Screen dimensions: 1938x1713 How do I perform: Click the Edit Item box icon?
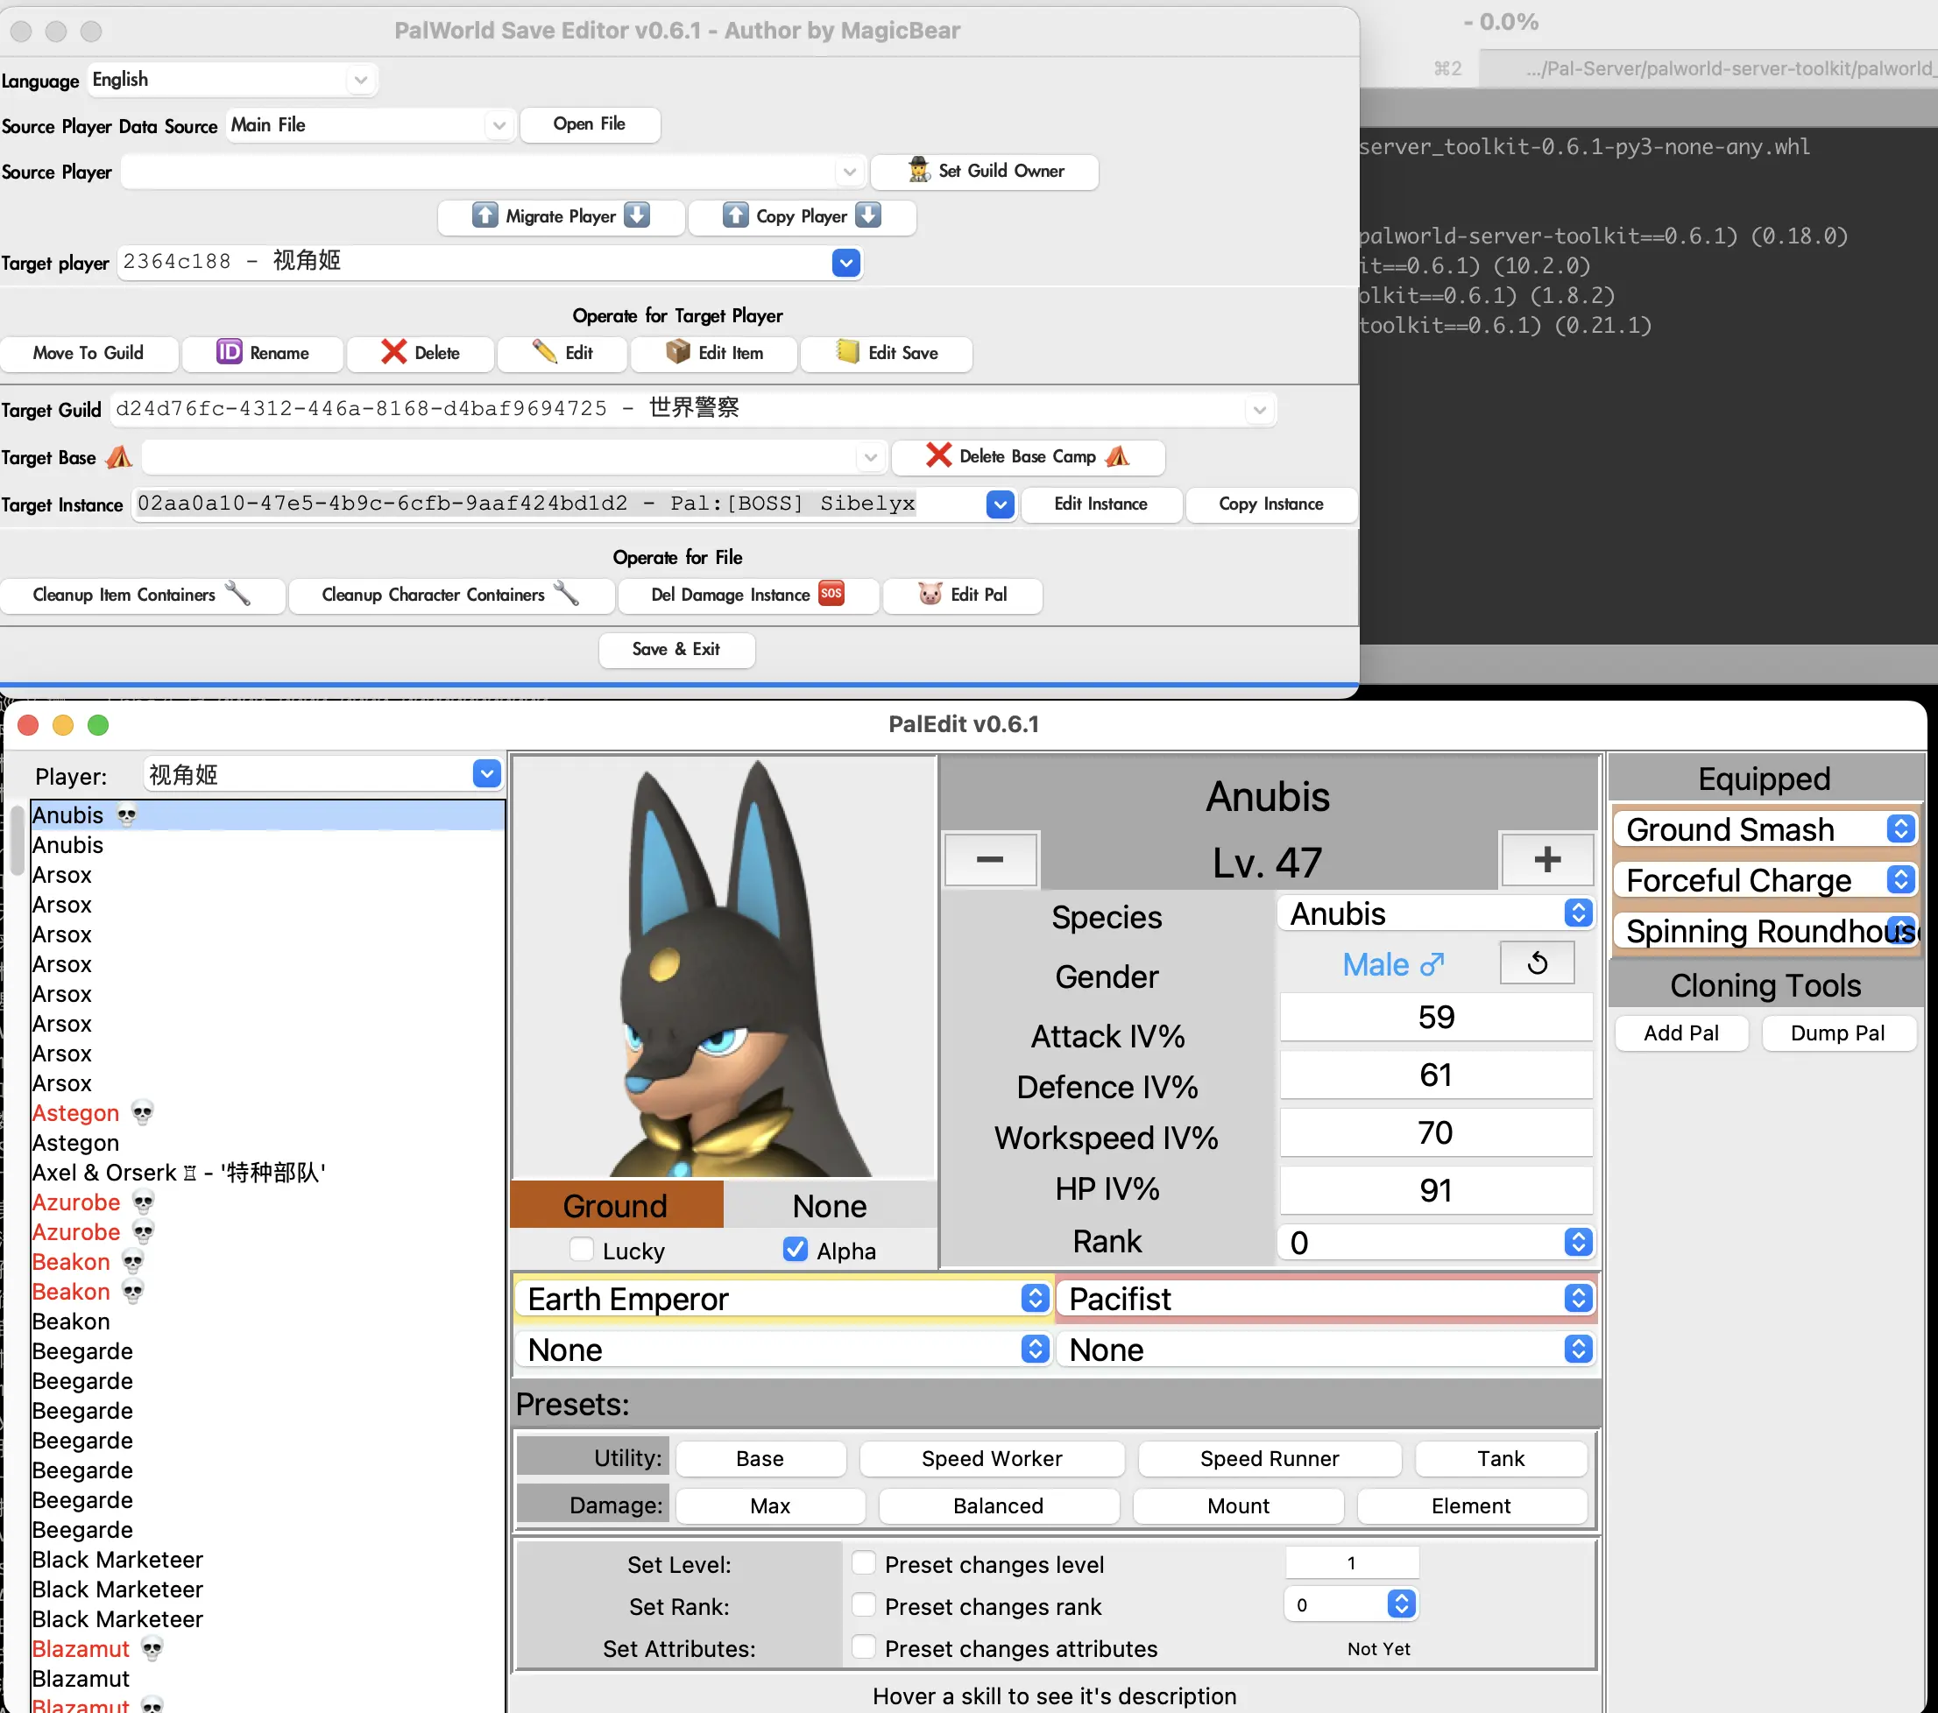(678, 353)
